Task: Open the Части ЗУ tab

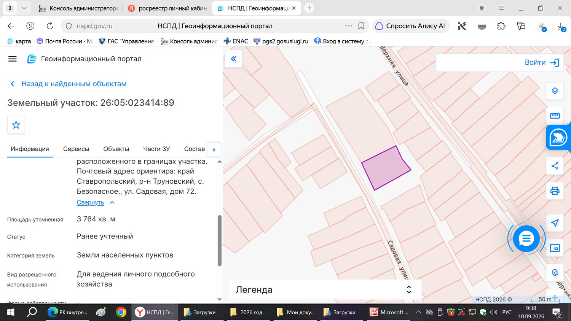Action: pyautogui.click(x=156, y=149)
